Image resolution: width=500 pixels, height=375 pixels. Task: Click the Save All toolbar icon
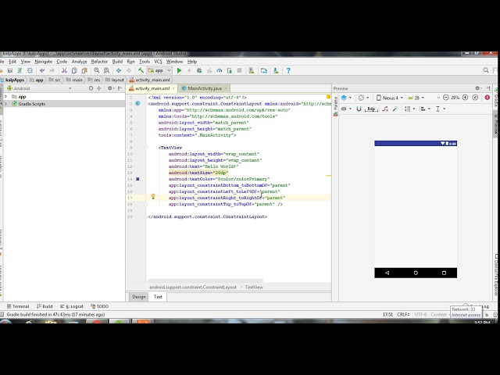point(10,70)
